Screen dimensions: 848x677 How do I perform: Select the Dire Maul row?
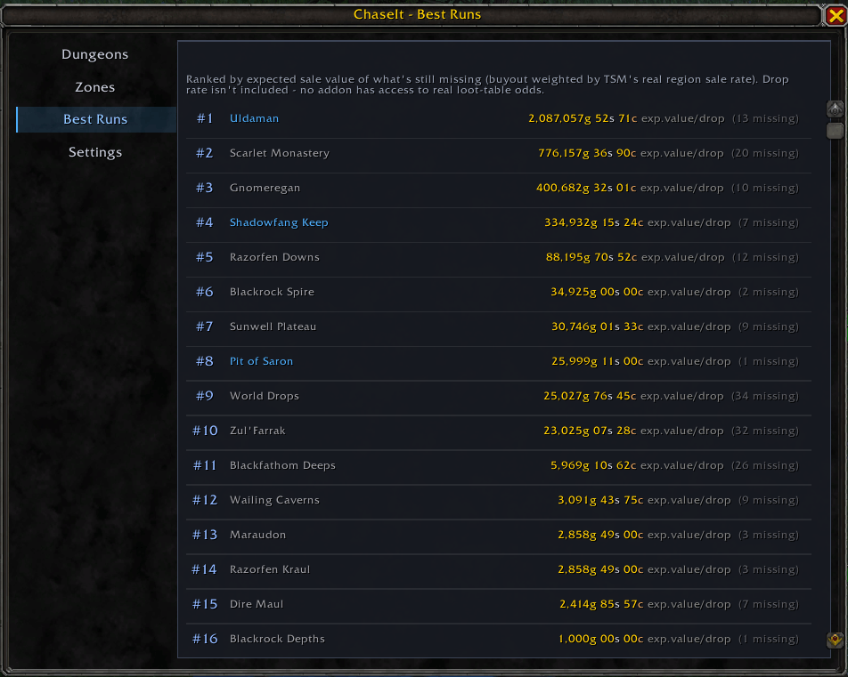498,604
